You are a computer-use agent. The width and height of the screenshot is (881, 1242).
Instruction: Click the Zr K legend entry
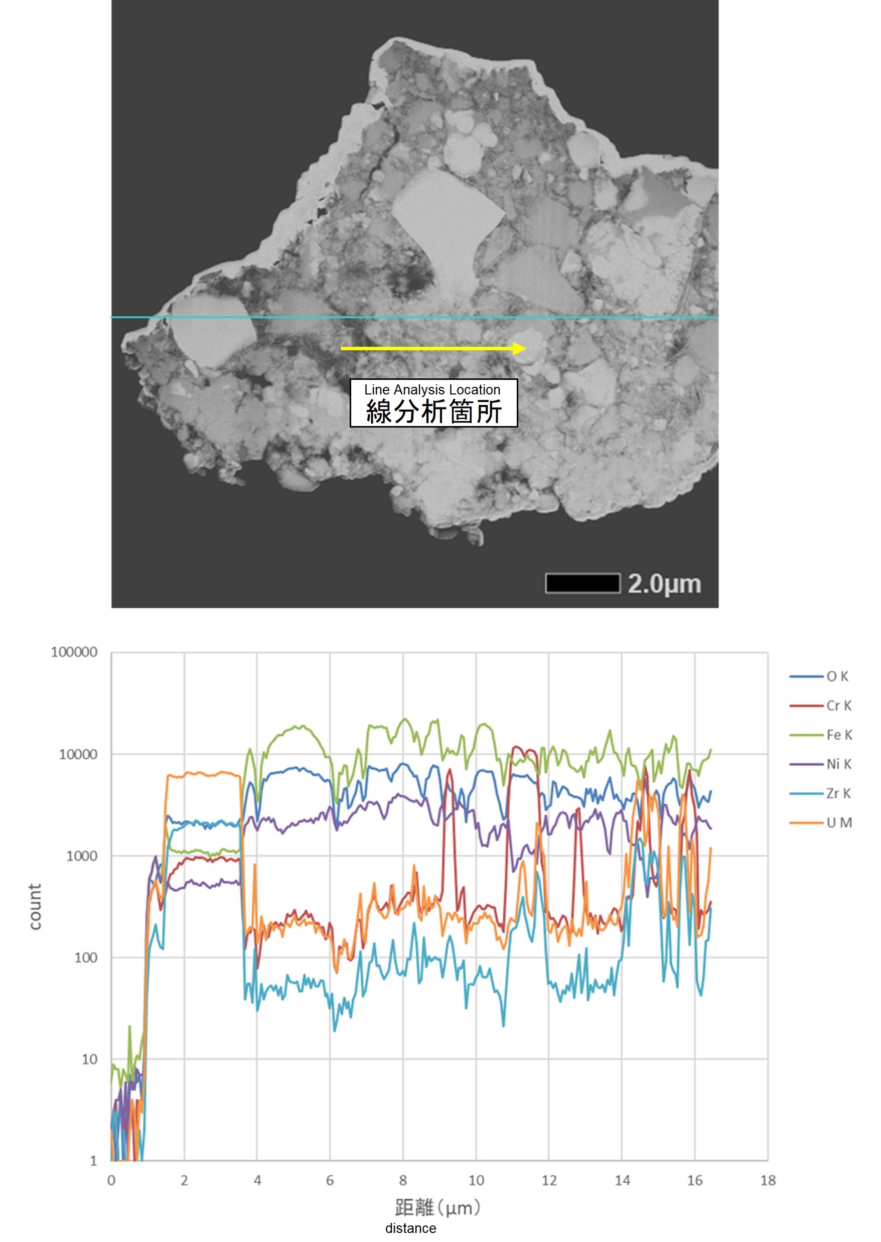(820, 793)
